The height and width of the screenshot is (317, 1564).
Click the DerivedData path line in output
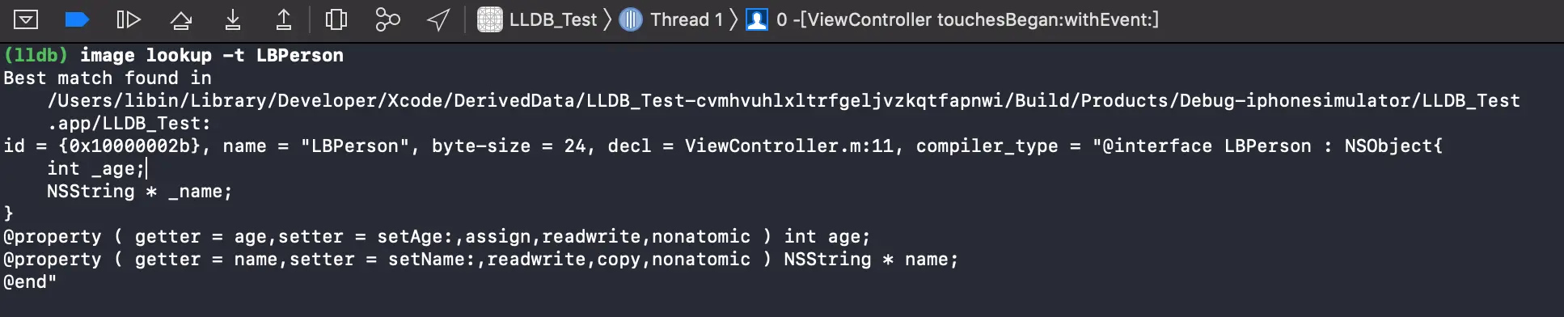784,100
